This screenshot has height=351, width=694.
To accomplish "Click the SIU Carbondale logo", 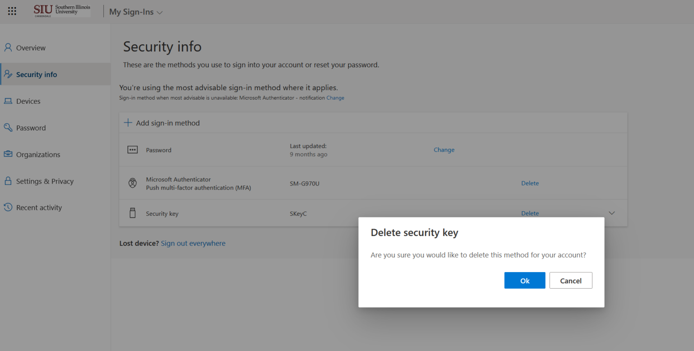I will [61, 10].
